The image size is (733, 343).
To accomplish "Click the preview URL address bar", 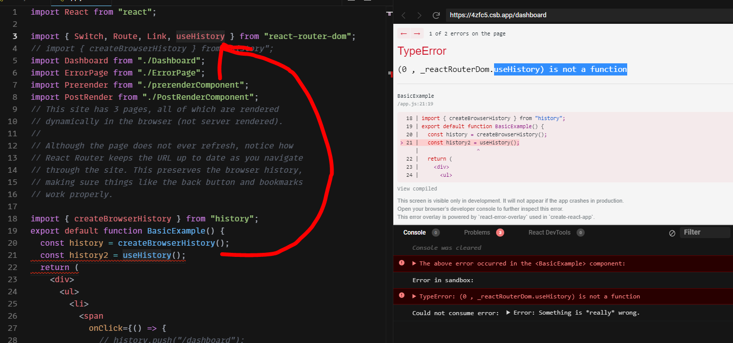I will coord(589,15).
